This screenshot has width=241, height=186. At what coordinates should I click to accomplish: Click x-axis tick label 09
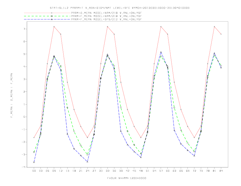54,171
